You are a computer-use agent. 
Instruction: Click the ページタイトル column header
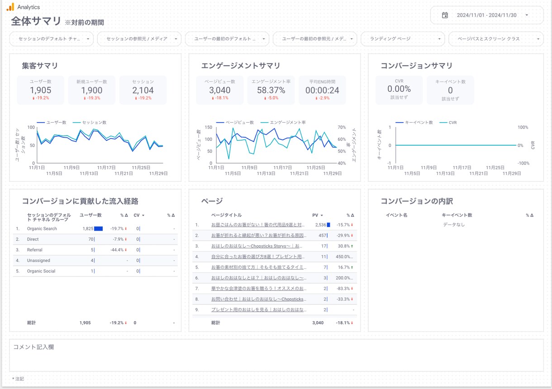pos(226,215)
